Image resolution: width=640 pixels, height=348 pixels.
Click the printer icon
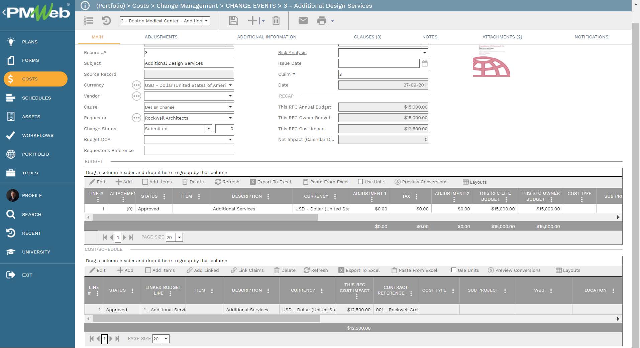(322, 21)
